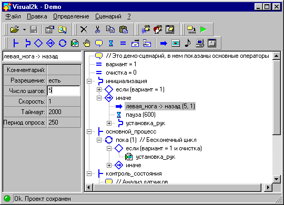This screenshot has width=284, height=205.
Task: Select the 'пауза (600)' row
Action: coord(140,115)
